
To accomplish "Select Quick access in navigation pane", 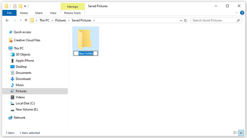I will [23, 32].
